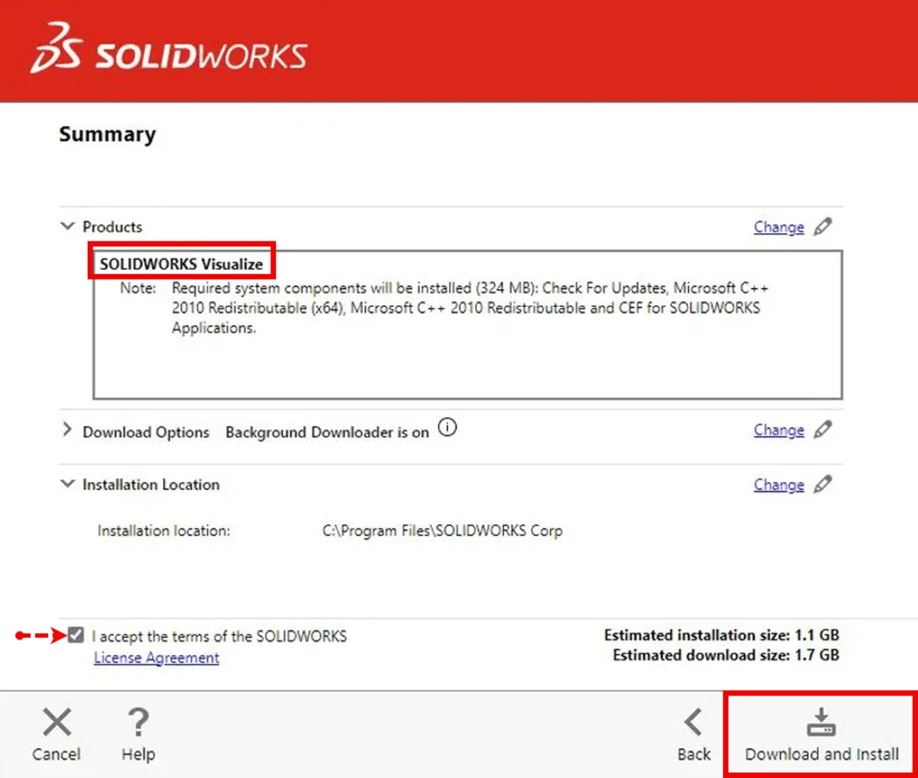The height and width of the screenshot is (778, 918).
Task: Collapse the Installation Location section
Action: 68,483
